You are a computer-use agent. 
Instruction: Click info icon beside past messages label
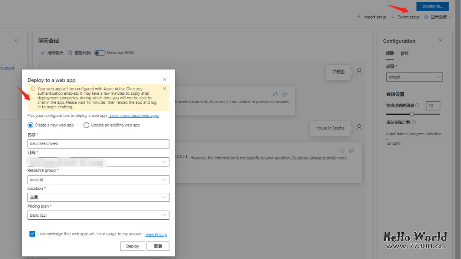(x=417, y=105)
